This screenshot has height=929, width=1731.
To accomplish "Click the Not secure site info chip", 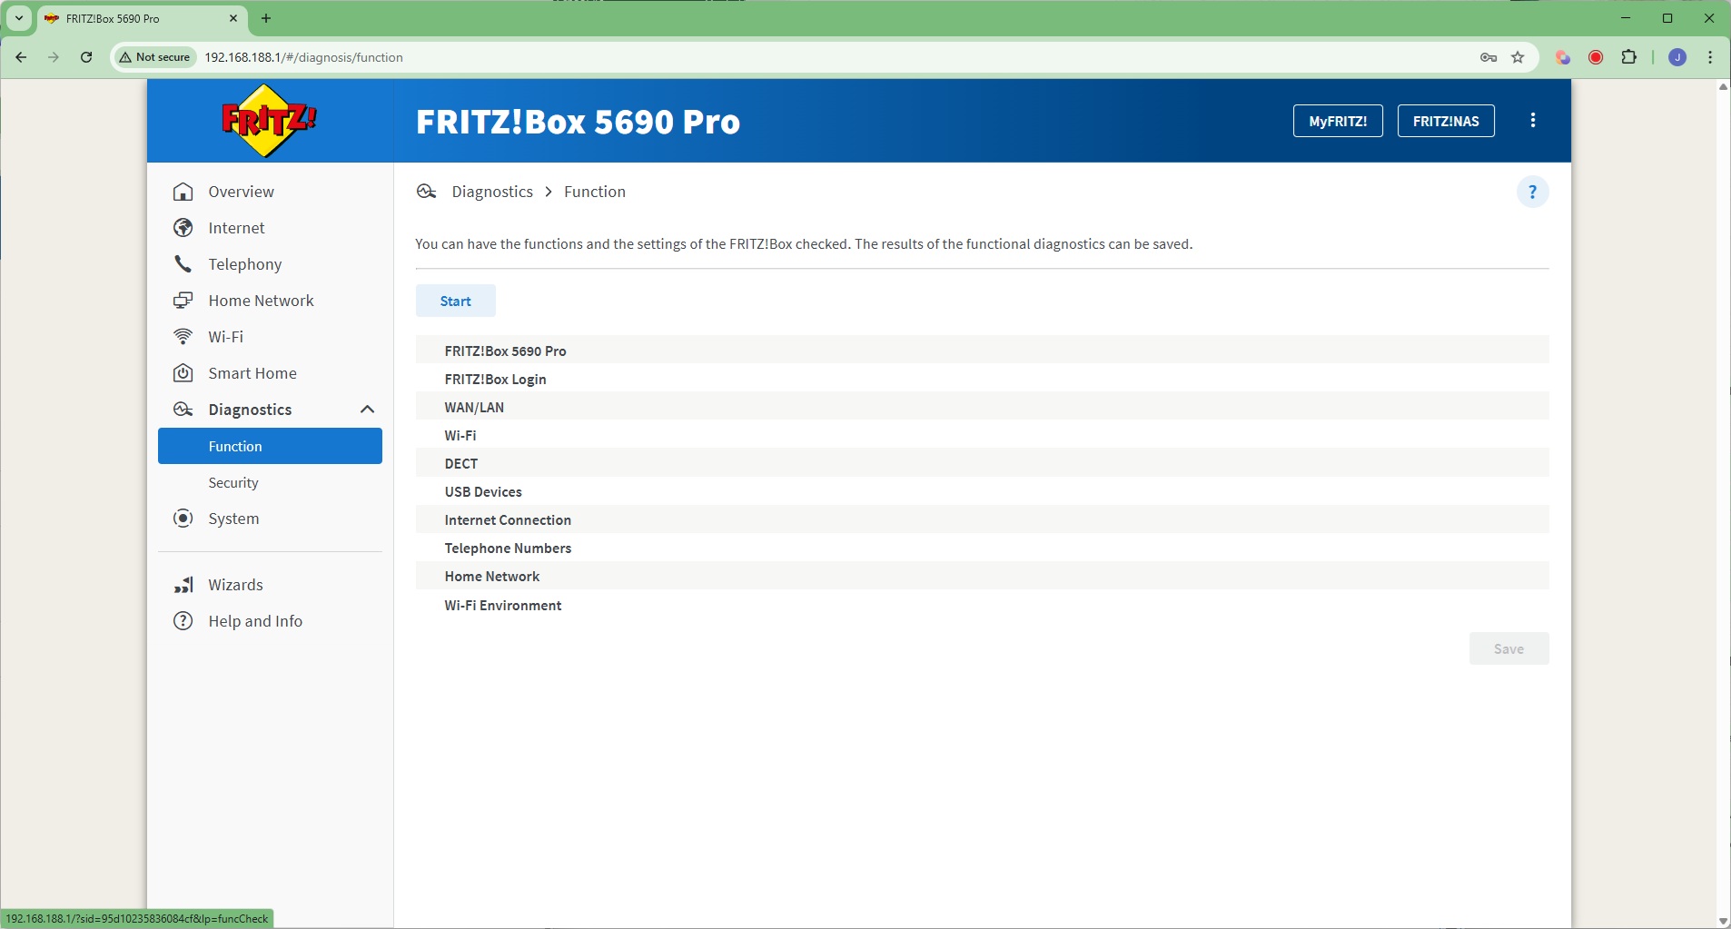I will pyautogui.click(x=155, y=57).
